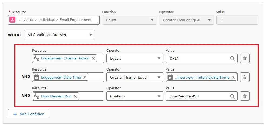Click the search icon in OPEN value field
Screen dimensions: 266x126
232,58
